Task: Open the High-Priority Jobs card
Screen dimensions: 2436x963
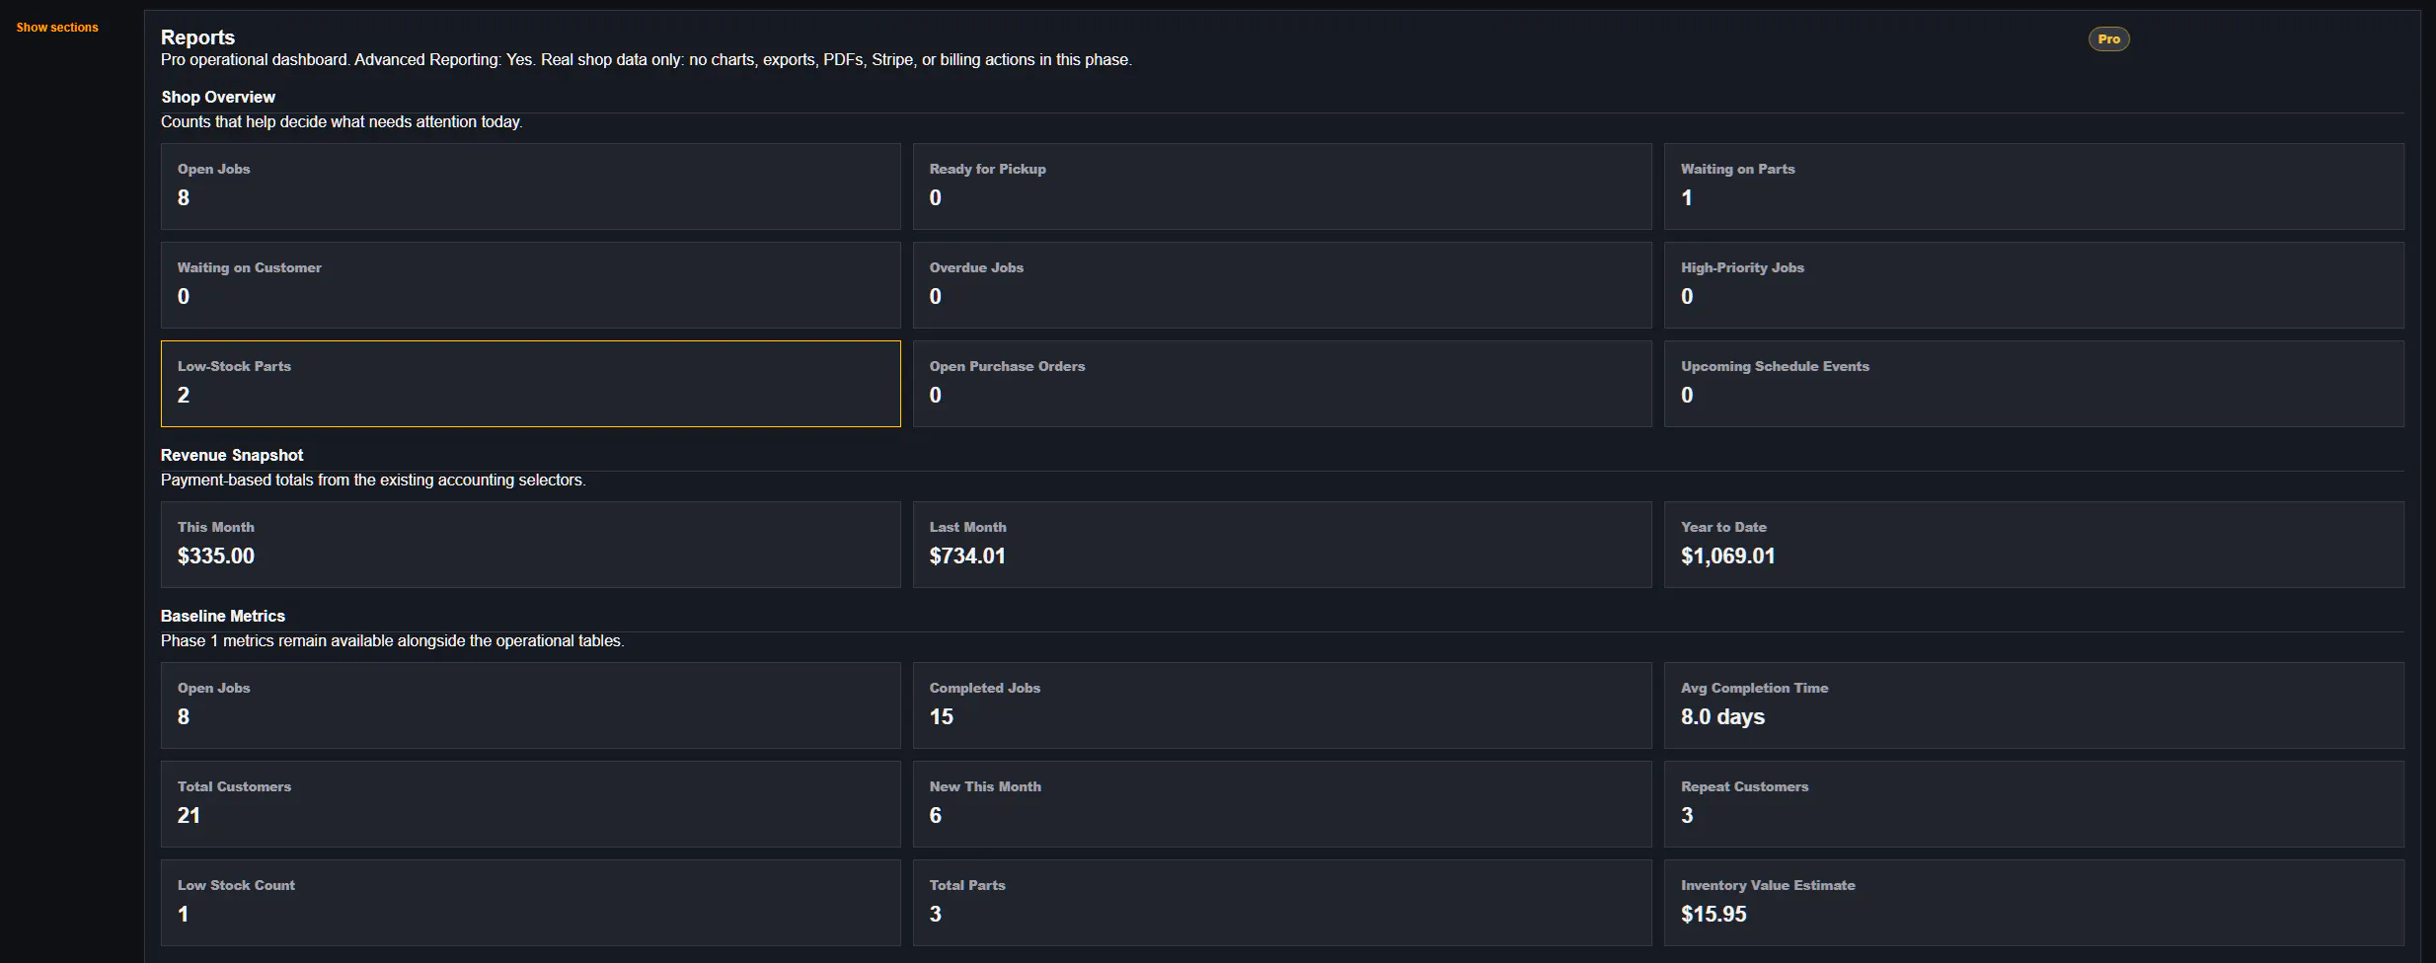Action: [2034, 285]
